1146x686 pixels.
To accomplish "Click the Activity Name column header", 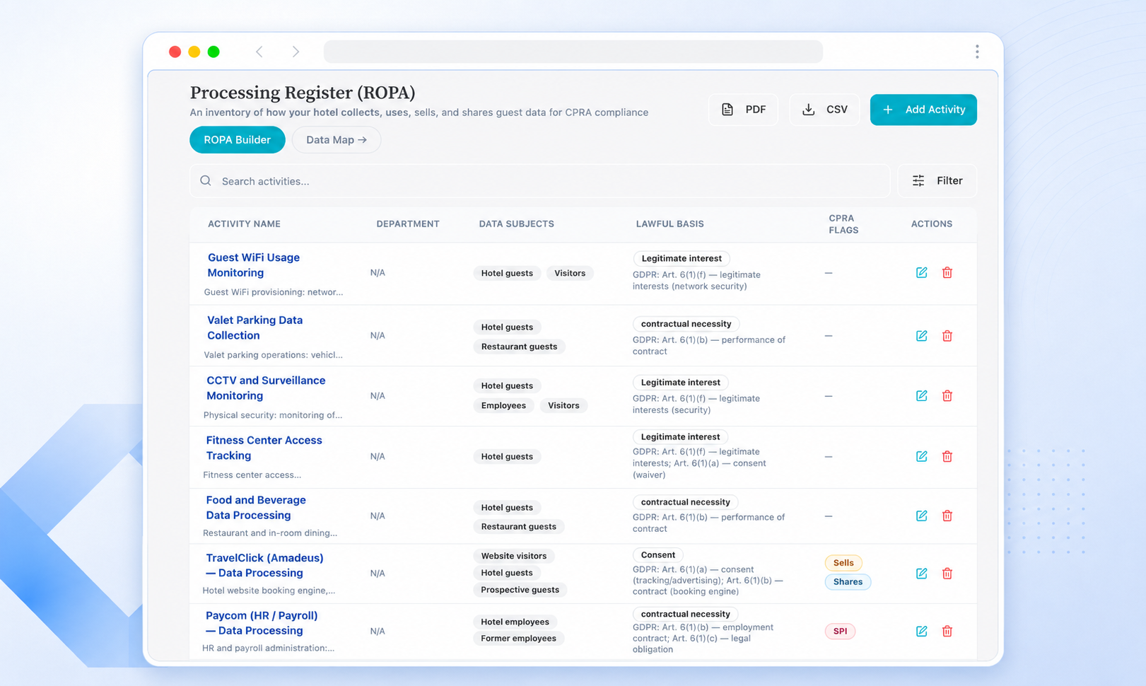I will click(x=244, y=223).
